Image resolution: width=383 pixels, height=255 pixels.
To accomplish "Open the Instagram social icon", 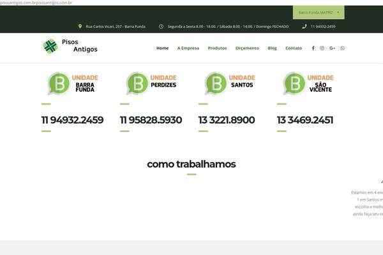I will (x=322, y=48).
